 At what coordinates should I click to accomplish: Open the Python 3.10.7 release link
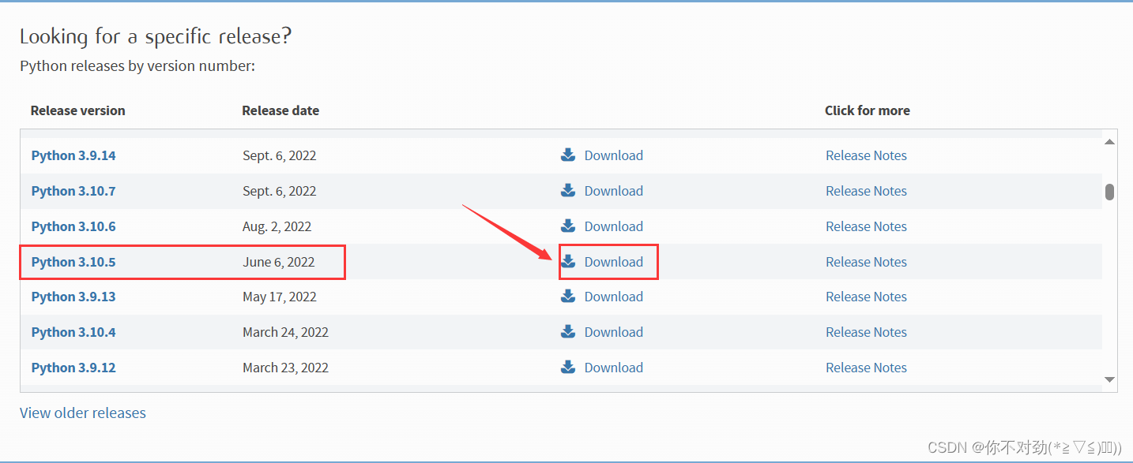pyautogui.click(x=73, y=191)
